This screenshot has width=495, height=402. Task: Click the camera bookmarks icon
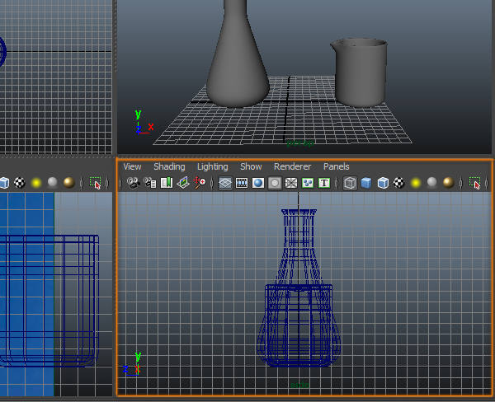tap(167, 183)
